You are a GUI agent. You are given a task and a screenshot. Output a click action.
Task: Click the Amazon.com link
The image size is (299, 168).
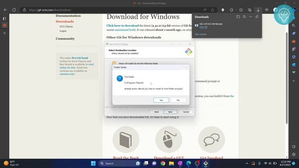[67, 74]
